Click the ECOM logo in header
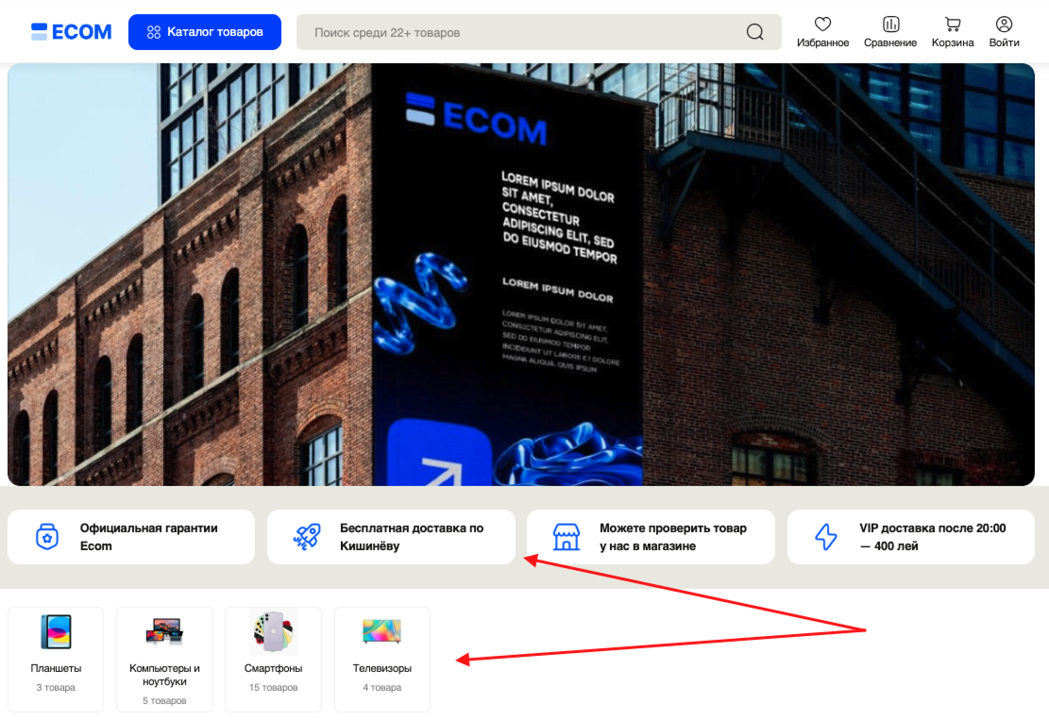The image size is (1049, 720). [x=71, y=32]
